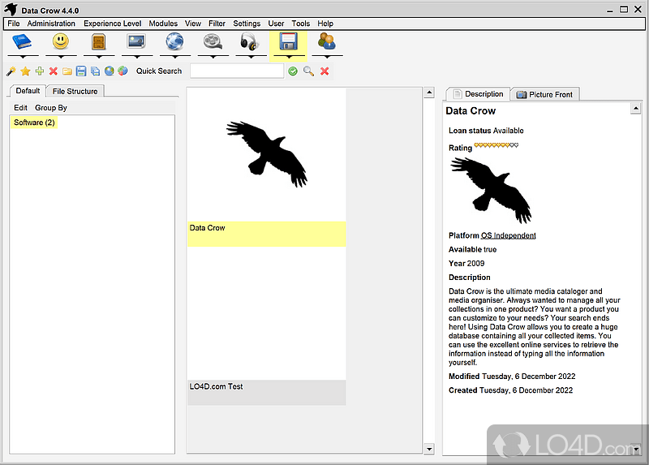Open the User menu
Viewport: 649px width, 465px height.
(276, 24)
